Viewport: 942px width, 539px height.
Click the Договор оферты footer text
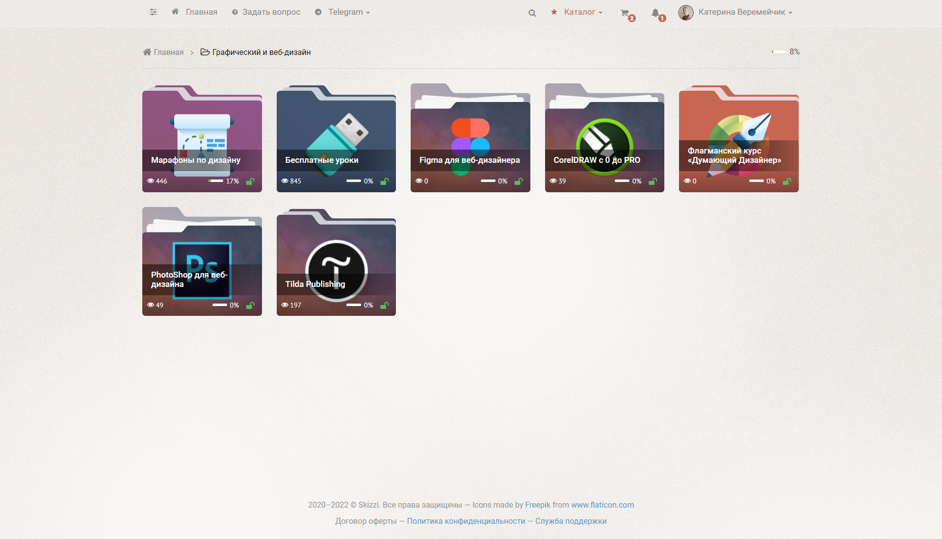tap(366, 521)
